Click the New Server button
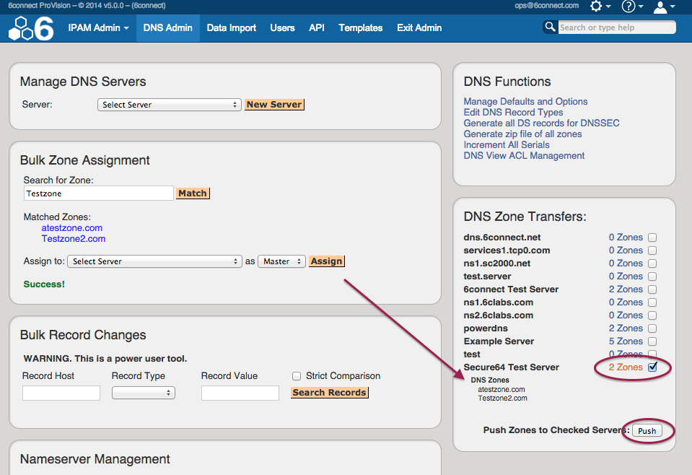692x475 pixels. (x=274, y=105)
